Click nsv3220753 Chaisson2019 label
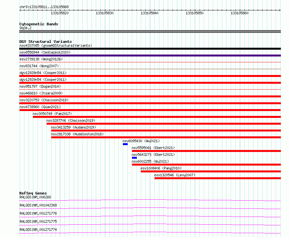 pyautogui.click(x=44, y=100)
